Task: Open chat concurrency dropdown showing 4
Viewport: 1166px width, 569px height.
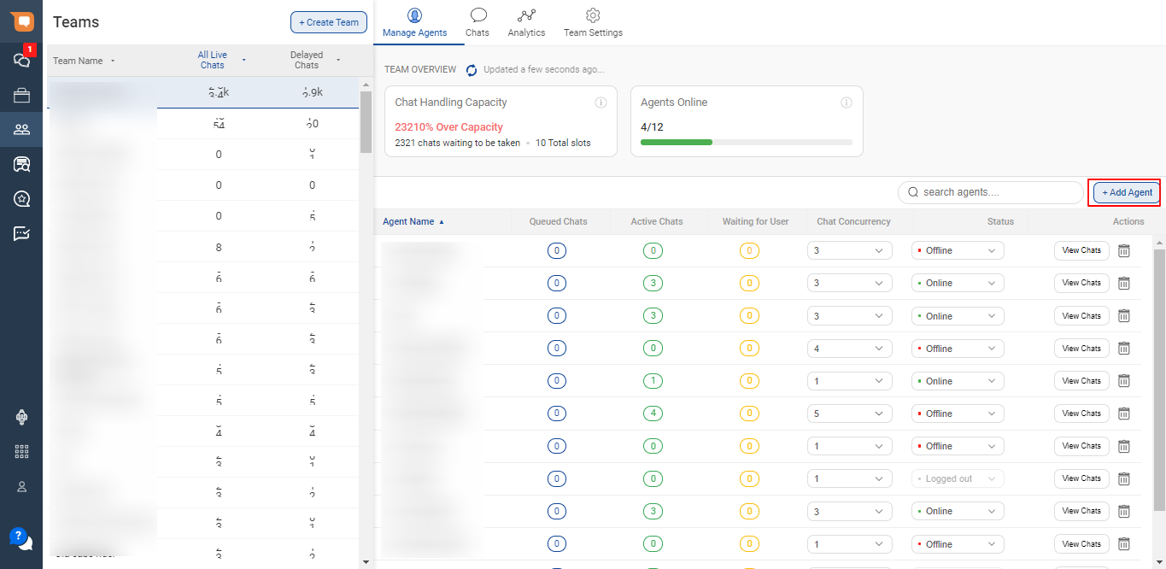Action: (x=849, y=349)
